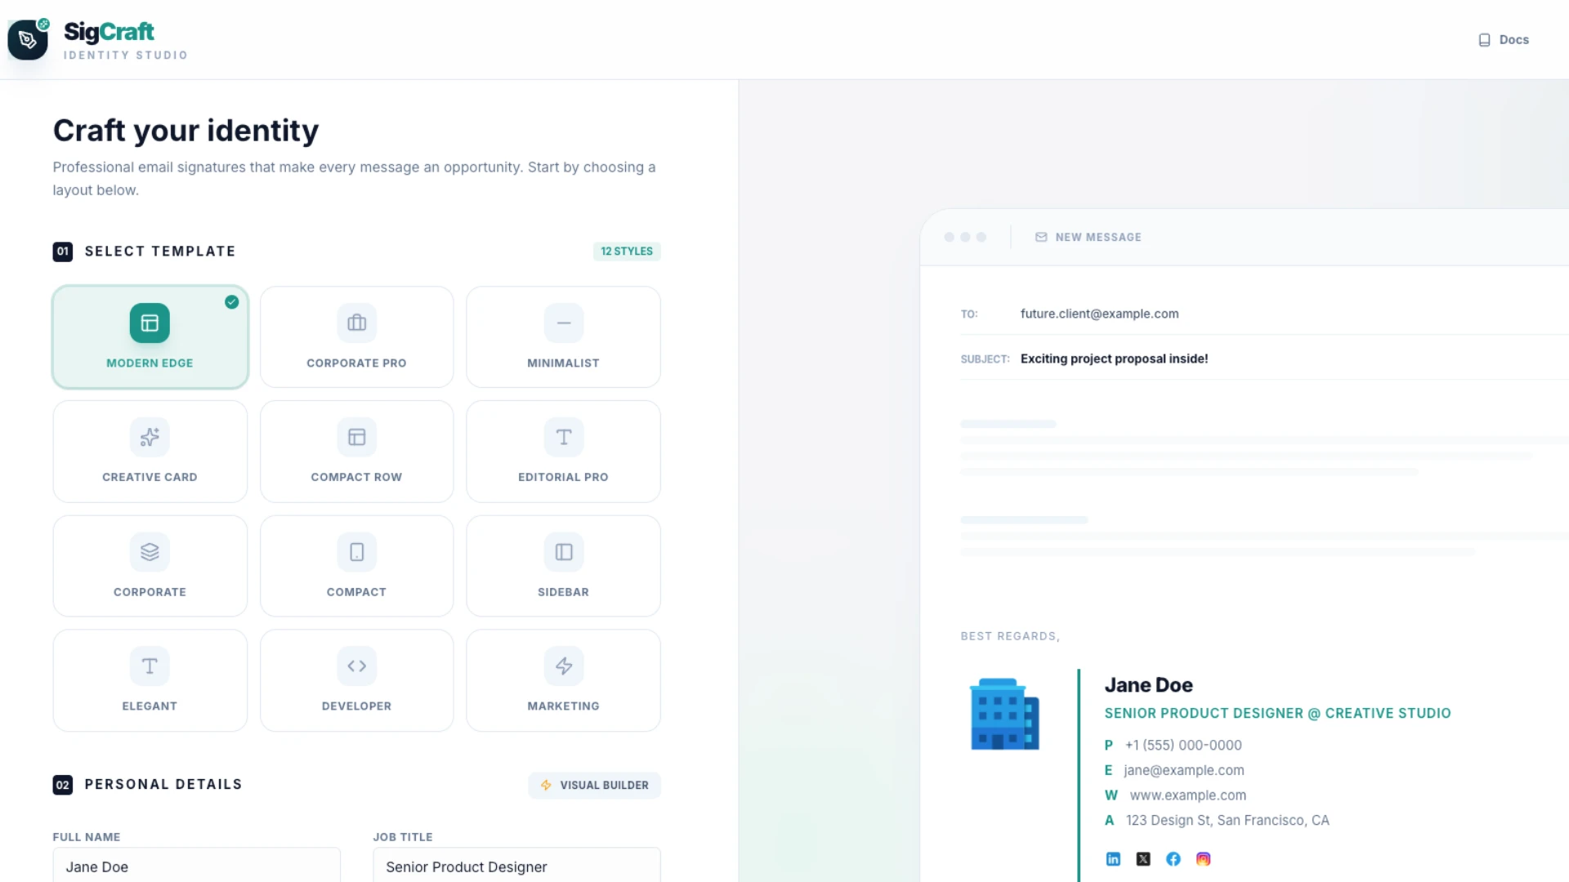
Task: Click the Visual Builder lightning icon
Action: click(x=546, y=785)
